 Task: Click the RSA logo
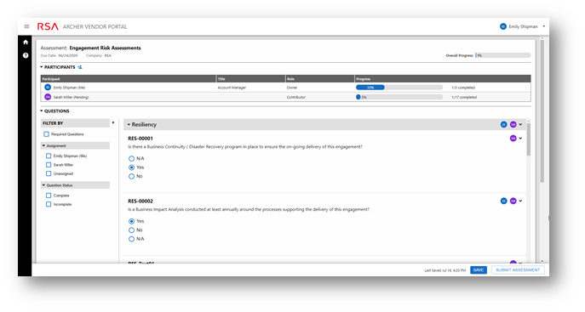[48, 26]
